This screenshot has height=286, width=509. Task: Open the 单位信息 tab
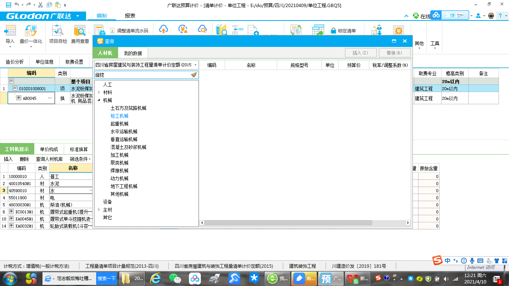pyautogui.click(x=45, y=62)
